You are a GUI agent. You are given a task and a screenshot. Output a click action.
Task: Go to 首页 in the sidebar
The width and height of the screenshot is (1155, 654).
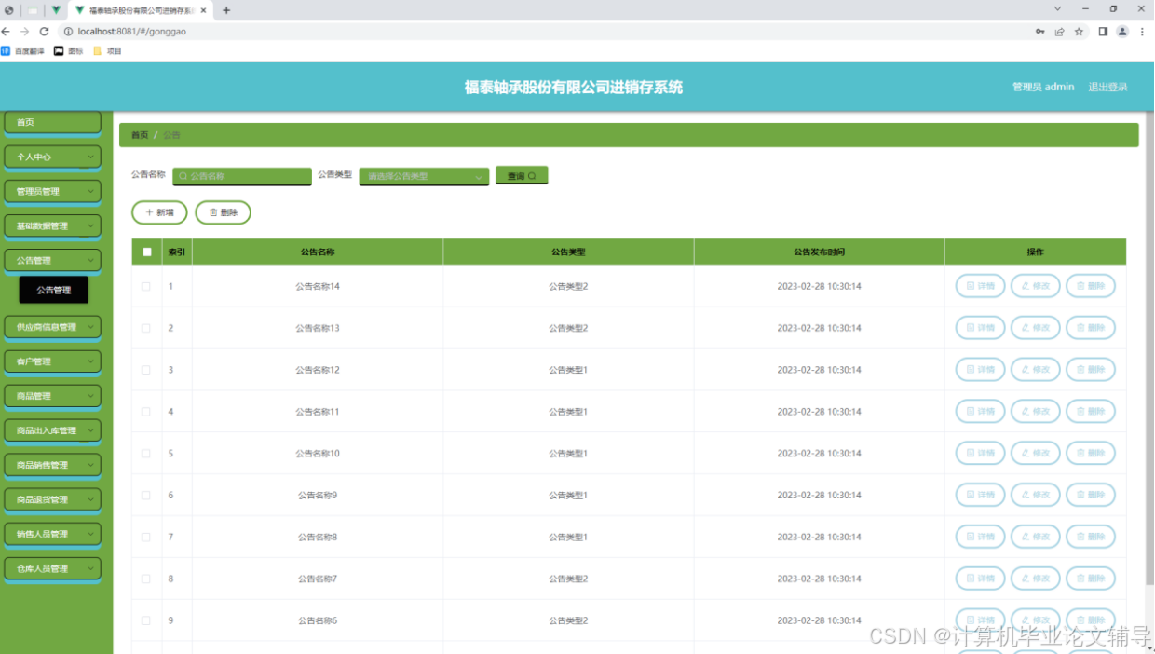52,122
